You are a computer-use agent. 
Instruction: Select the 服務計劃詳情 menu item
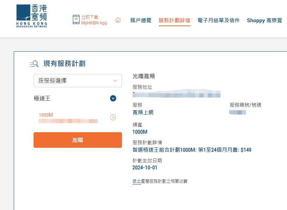175,20
